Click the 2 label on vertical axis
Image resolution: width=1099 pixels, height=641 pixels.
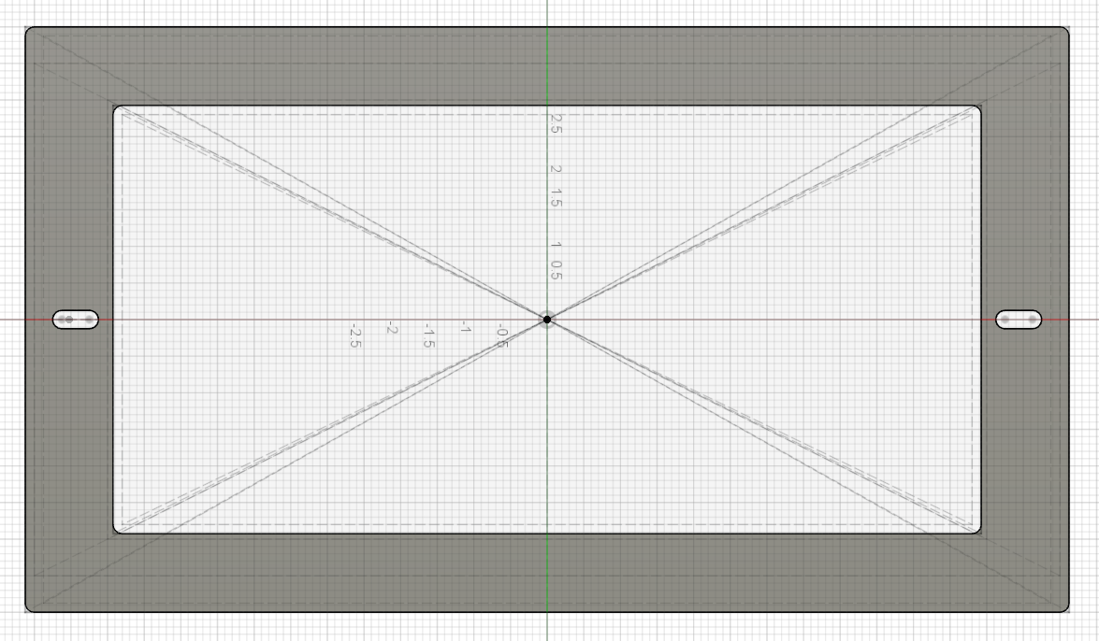556,169
